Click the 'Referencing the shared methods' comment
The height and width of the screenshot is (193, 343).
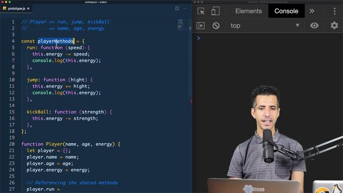point(72,183)
